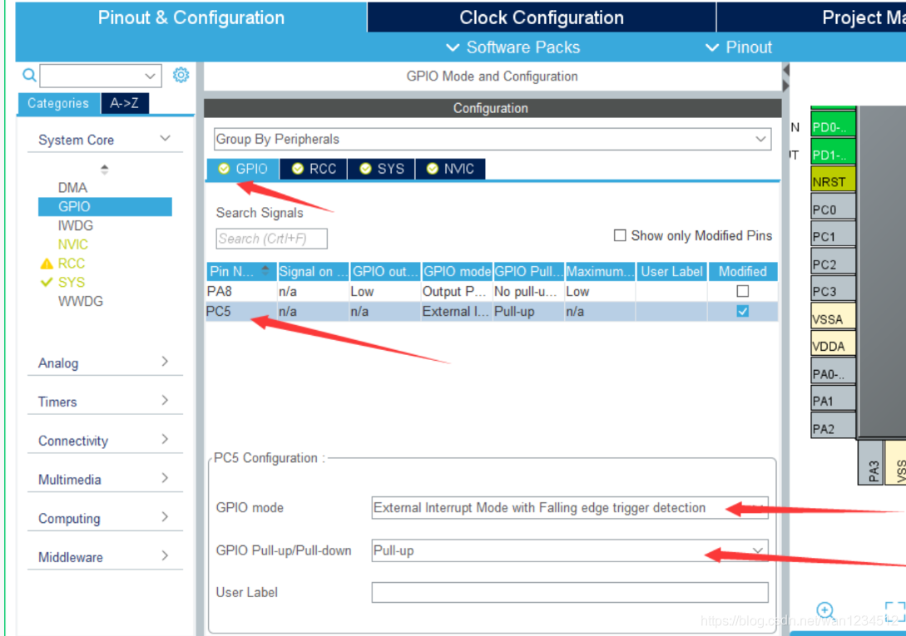This screenshot has width=906, height=636.
Task: Enable Show only Modified Pins checkbox
Action: click(x=620, y=235)
